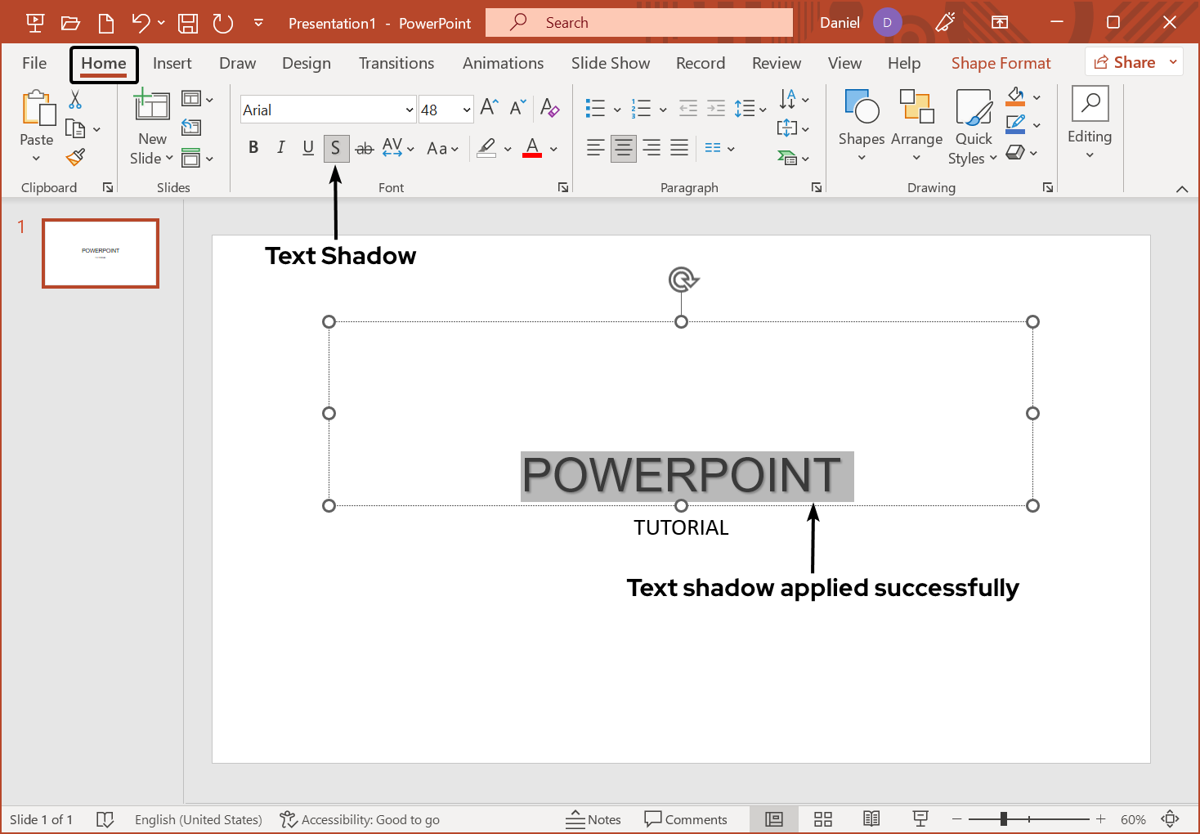1200x834 pixels.
Task: Click the Center alignment icon
Action: (x=623, y=148)
